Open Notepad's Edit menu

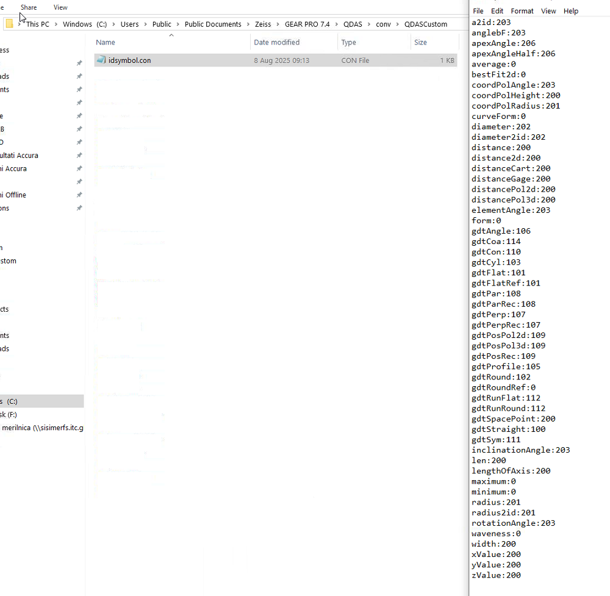(497, 11)
